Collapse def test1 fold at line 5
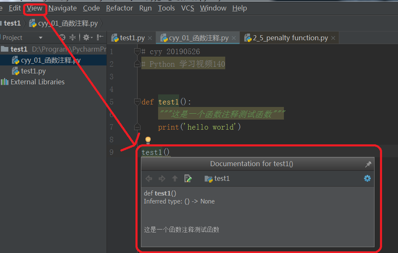Screen dimensions: 398x253 pos(137,102)
